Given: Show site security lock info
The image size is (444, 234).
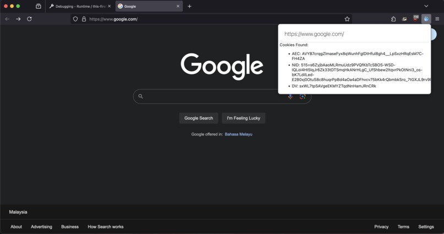Looking at the screenshot, I should point(84,19).
